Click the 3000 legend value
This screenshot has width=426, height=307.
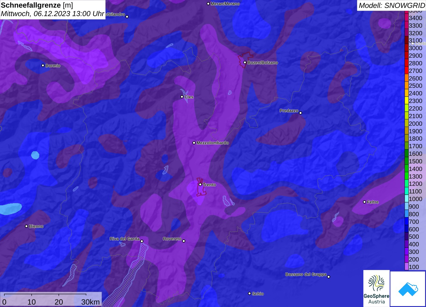[415, 48]
